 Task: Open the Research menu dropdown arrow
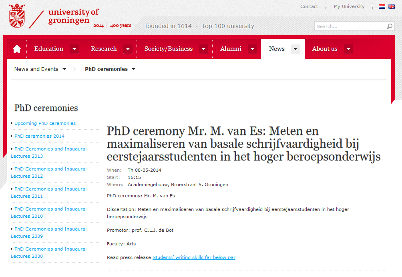(128, 49)
